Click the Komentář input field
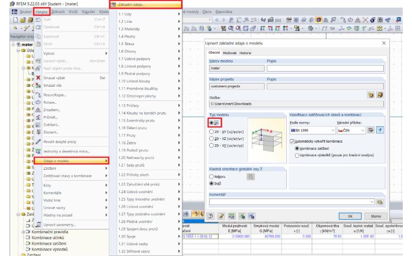 click(292, 202)
